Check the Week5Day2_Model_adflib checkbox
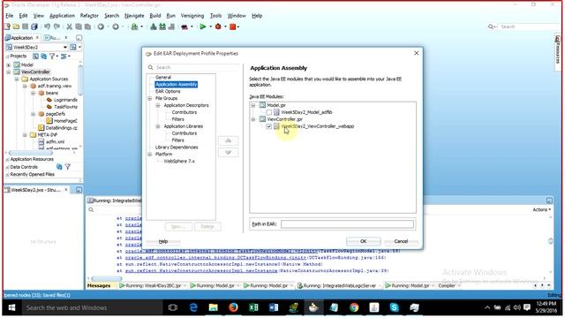The height and width of the screenshot is (318, 565). click(268, 112)
